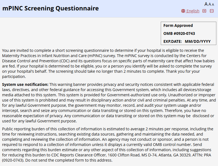This screenshot has height=166, width=218.
Task: Click the bold System use notification heading
Action: (25, 84)
